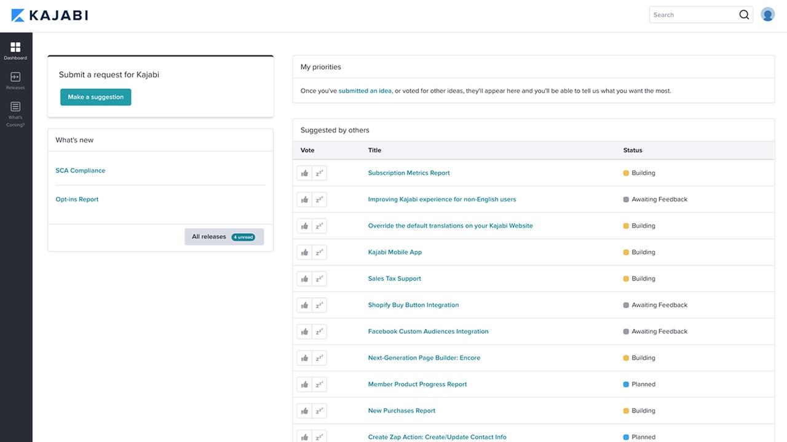Upvote Subscription Metrics Report with thumbs-up

pyautogui.click(x=304, y=173)
